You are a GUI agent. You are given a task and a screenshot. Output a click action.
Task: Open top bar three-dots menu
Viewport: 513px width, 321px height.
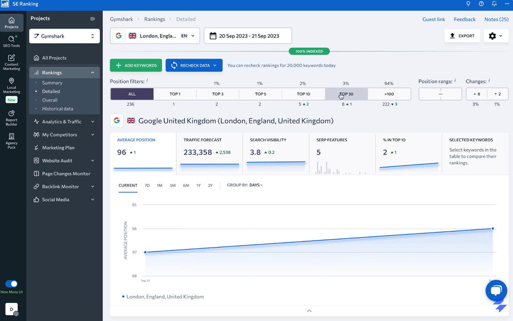coord(507,4)
